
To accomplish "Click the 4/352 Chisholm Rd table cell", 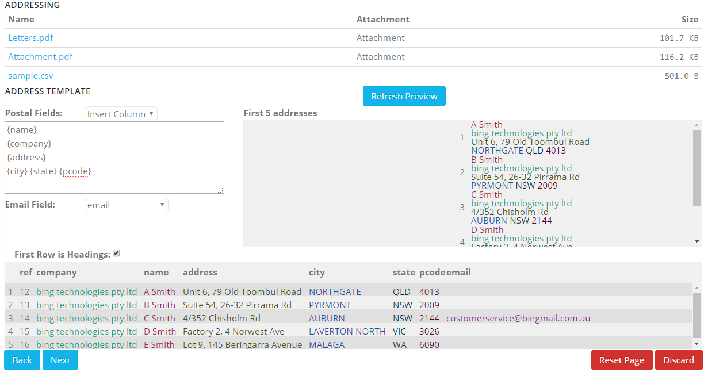I will (x=221, y=319).
